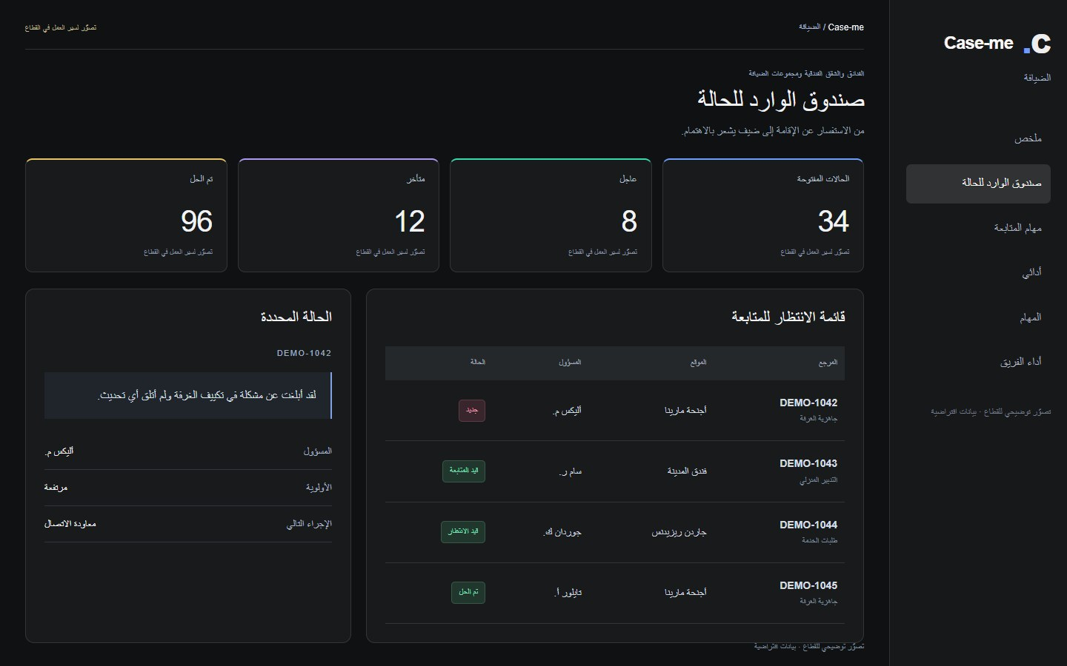Image resolution: width=1067 pixels, height=666 pixels.
Task: Click owner تايلور أ. in the table
Action: [x=568, y=593]
